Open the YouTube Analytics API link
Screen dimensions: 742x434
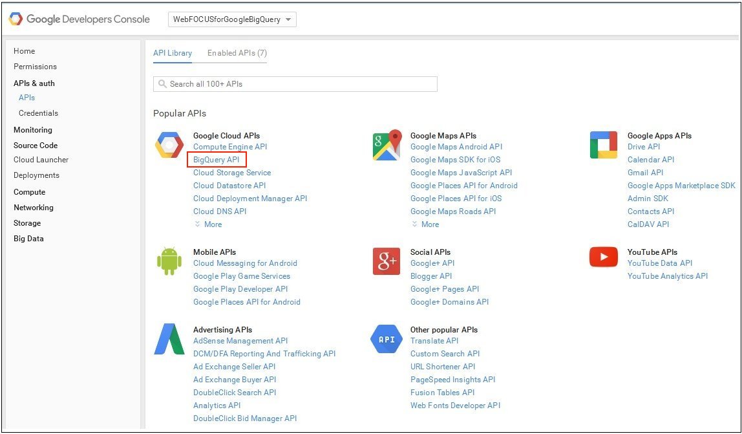[668, 276]
